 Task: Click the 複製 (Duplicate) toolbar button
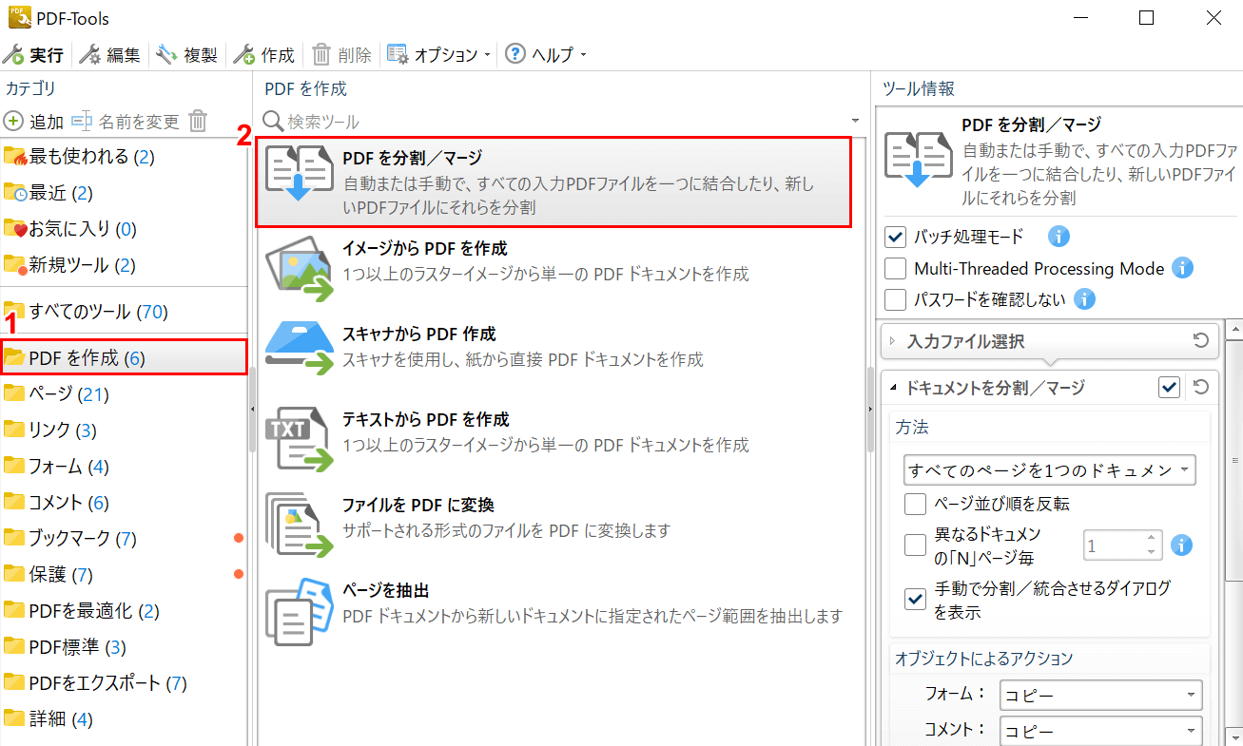[188, 54]
